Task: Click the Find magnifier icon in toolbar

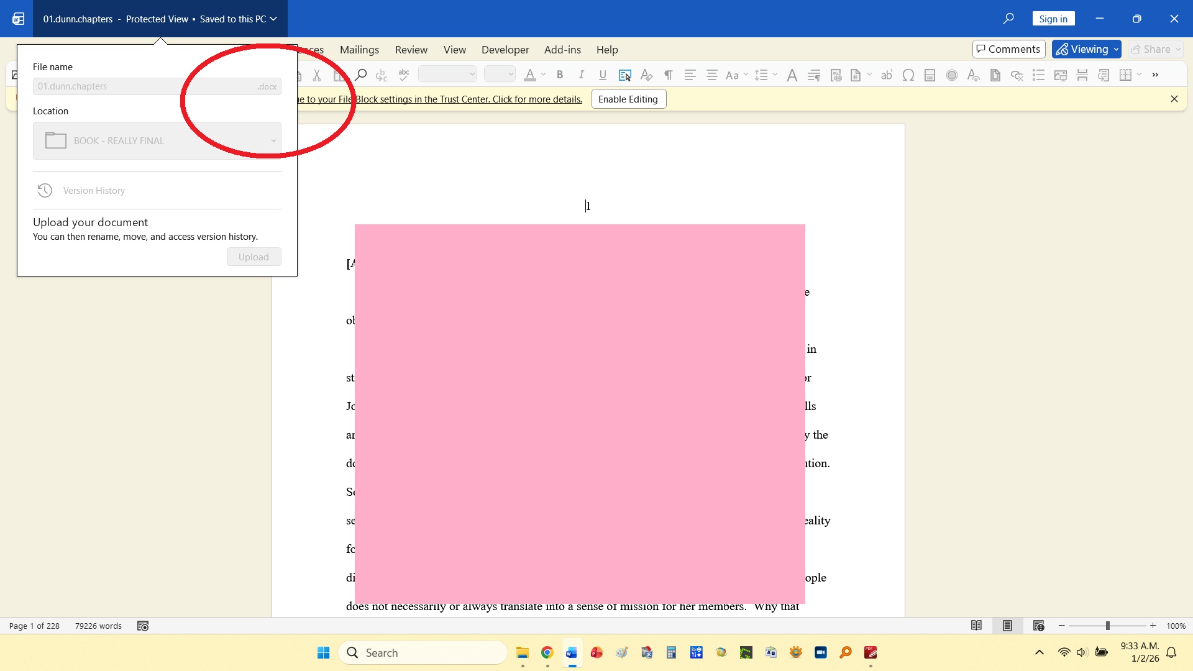Action: coord(360,75)
